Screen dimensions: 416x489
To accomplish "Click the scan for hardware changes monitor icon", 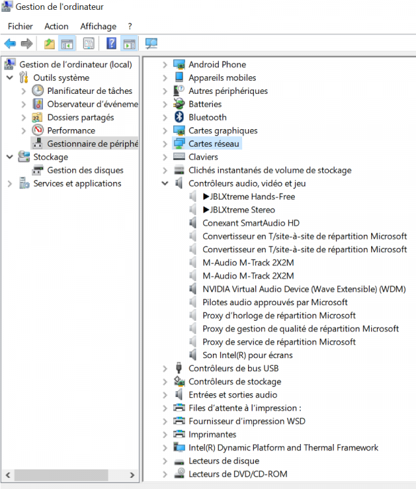I will click(151, 44).
